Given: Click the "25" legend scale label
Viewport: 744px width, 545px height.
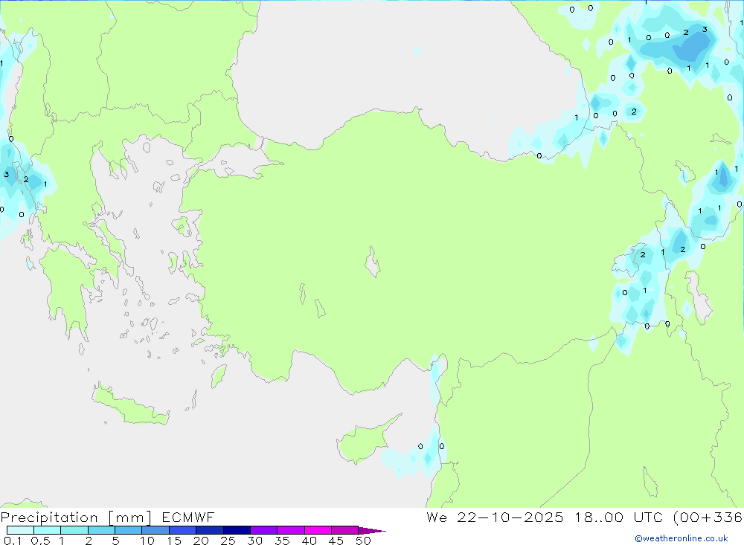Looking at the screenshot, I should [x=228, y=541].
